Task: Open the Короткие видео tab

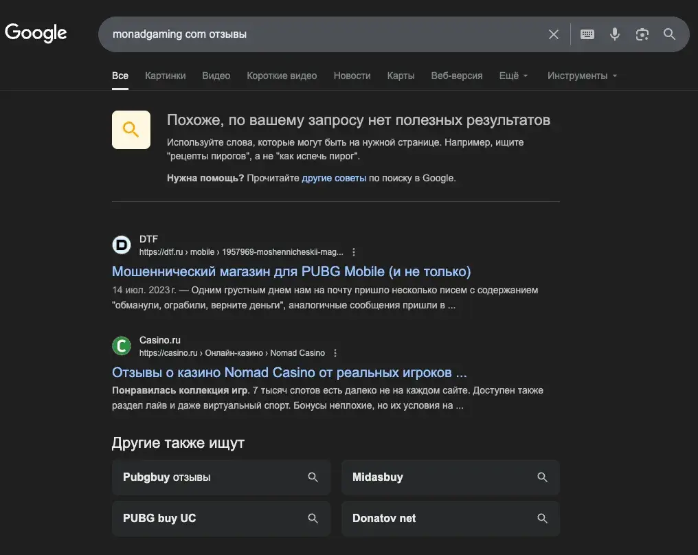Action: 282,76
